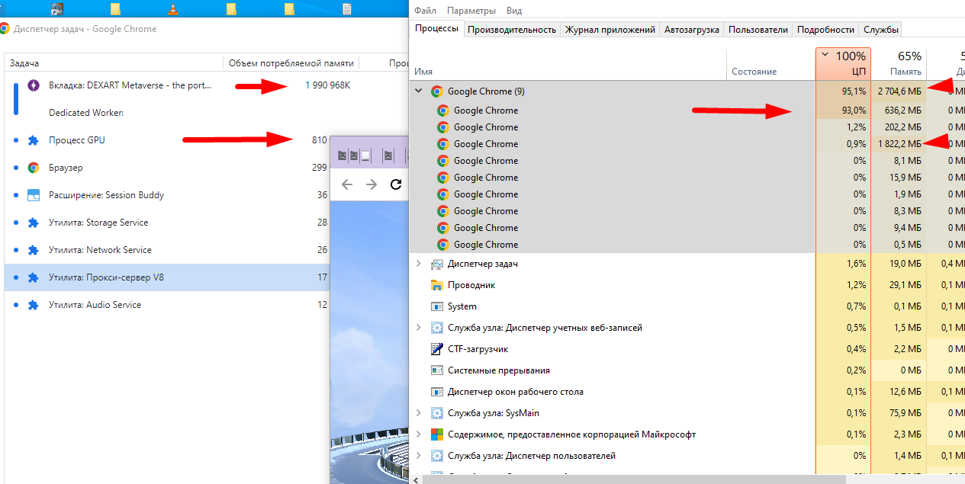Collapse the Google Chrome (9) process group
The width and height of the screenshot is (965, 484).
pos(418,91)
